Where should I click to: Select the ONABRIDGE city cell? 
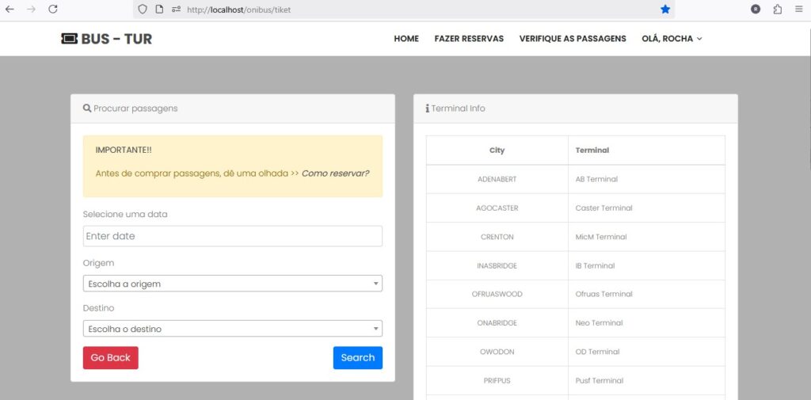click(497, 323)
